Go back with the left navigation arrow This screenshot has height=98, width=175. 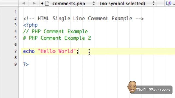24,3
